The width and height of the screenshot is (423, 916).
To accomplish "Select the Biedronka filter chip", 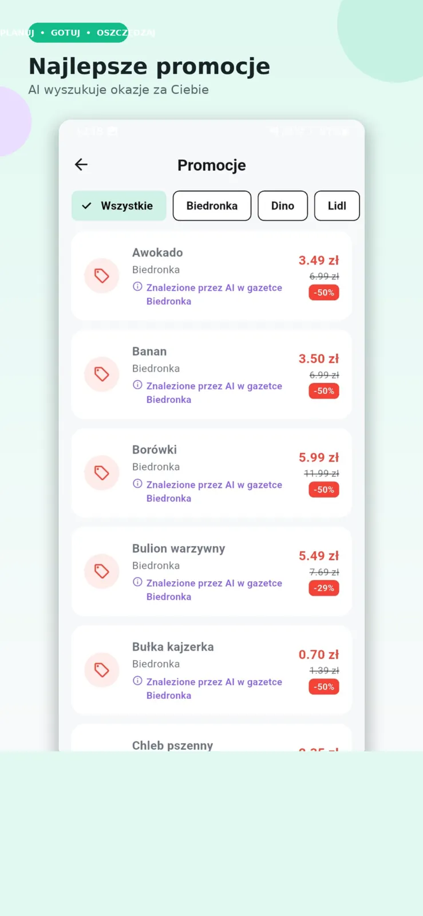I will (x=212, y=206).
